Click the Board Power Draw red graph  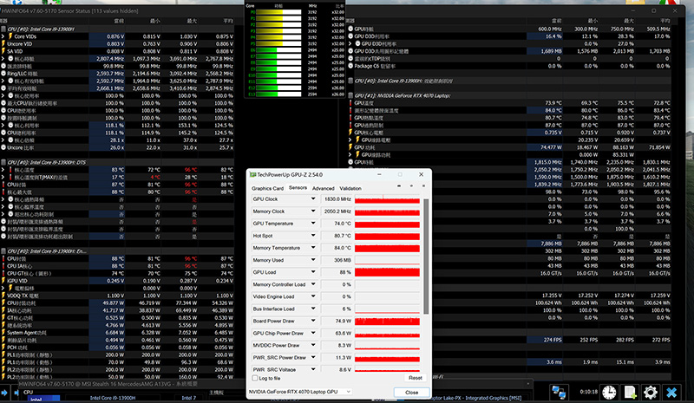[x=387, y=321]
